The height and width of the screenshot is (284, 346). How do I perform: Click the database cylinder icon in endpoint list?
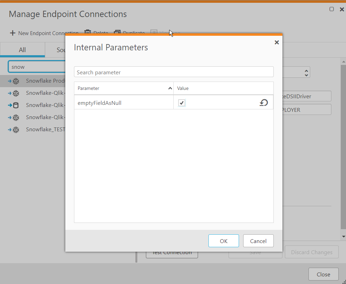tap(16, 105)
